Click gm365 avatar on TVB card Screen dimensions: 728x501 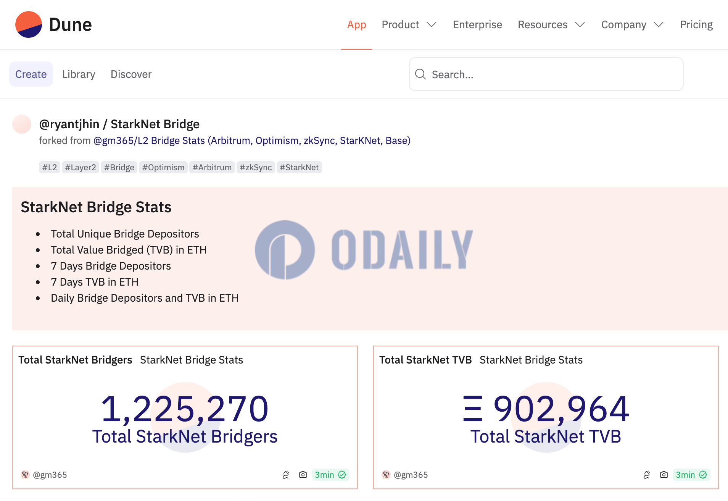pos(386,475)
